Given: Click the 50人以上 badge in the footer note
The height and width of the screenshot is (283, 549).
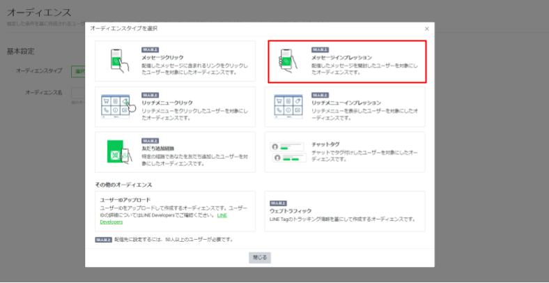Looking at the screenshot, I should [103, 240].
